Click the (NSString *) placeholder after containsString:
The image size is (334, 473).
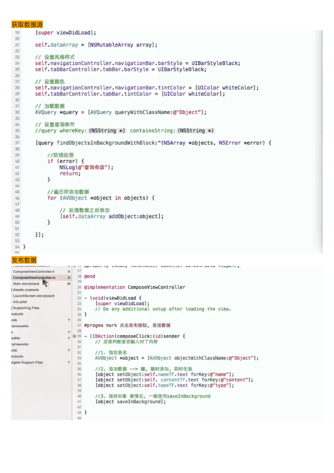195,130
